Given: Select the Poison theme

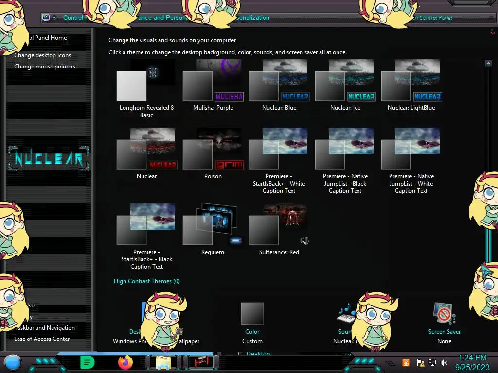Looking at the screenshot, I should tap(213, 154).
